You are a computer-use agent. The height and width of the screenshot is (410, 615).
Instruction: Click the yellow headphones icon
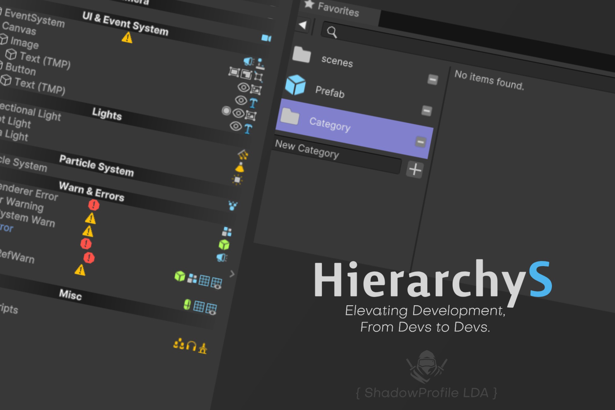pyautogui.click(x=191, y=346)
